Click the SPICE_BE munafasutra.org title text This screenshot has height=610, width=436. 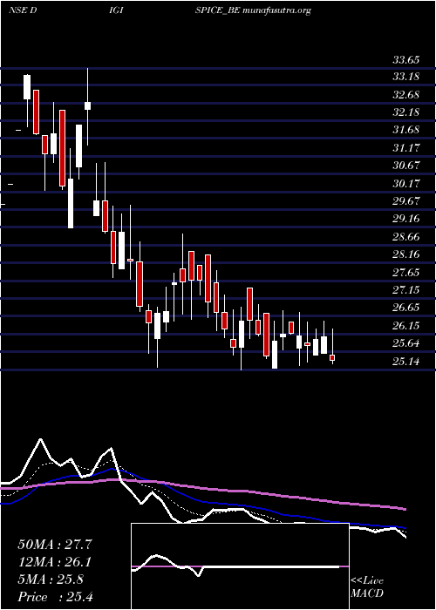coord(253,10)
